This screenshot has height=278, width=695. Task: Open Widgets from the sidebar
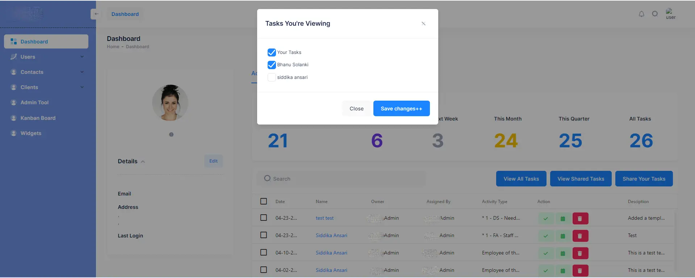(31, 133)
